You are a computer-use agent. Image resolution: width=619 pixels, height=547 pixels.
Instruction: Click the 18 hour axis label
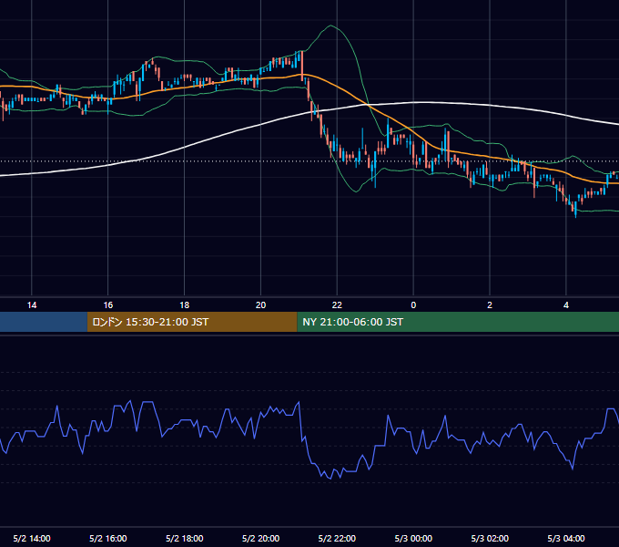(185, 305)
